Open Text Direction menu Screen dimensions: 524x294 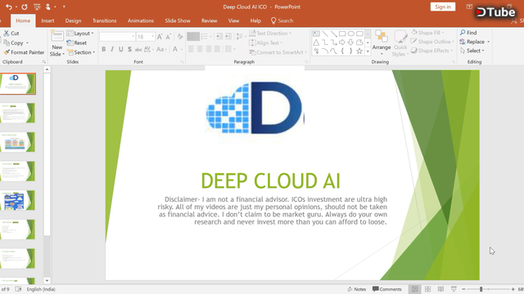[270, 33]
